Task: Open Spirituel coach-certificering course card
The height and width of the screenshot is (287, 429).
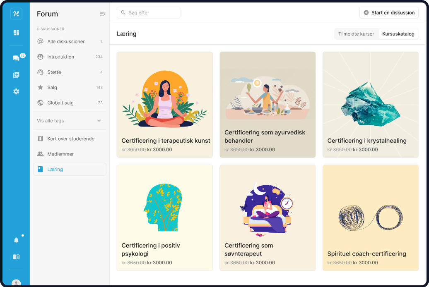Action: pos(370,218)
